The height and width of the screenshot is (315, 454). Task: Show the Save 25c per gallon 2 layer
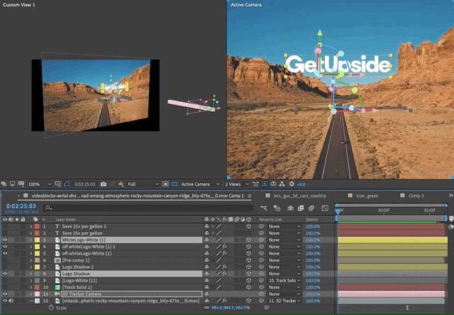tap(5, 227)
